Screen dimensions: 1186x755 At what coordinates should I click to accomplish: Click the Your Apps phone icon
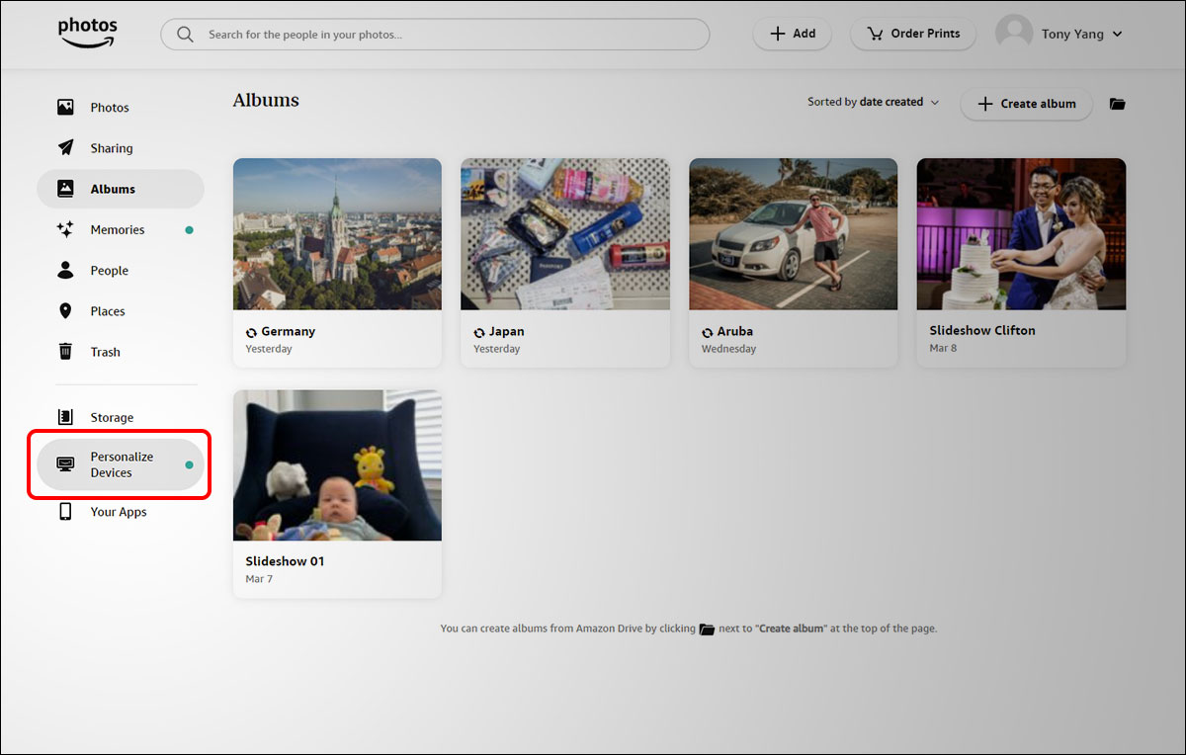pos(65,512)
